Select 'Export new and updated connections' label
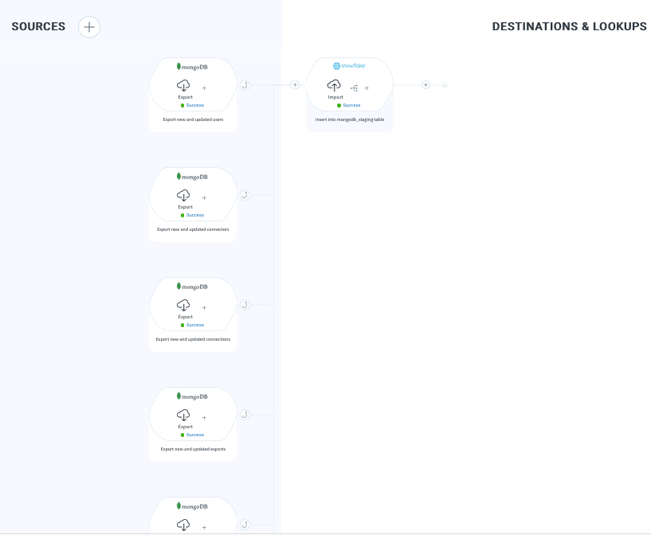This screenshot has height=535, width=651. [193, 339]
